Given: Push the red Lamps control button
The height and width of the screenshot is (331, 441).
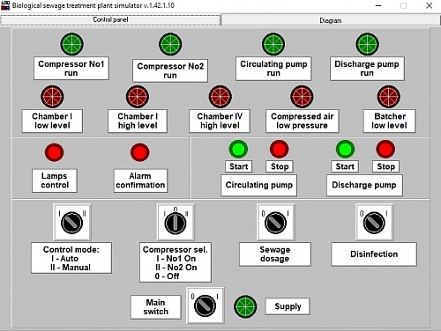Looking at the screenshot, I should 54,152.
